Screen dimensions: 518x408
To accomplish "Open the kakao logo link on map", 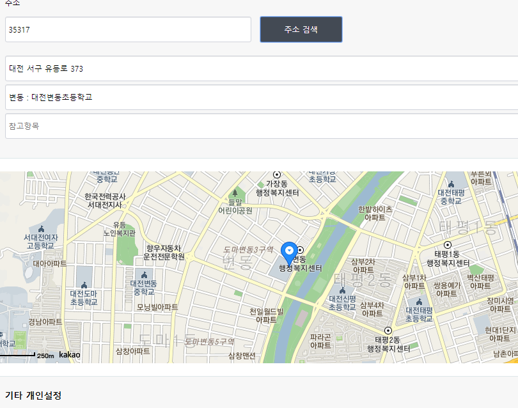I will click(70, 355).
